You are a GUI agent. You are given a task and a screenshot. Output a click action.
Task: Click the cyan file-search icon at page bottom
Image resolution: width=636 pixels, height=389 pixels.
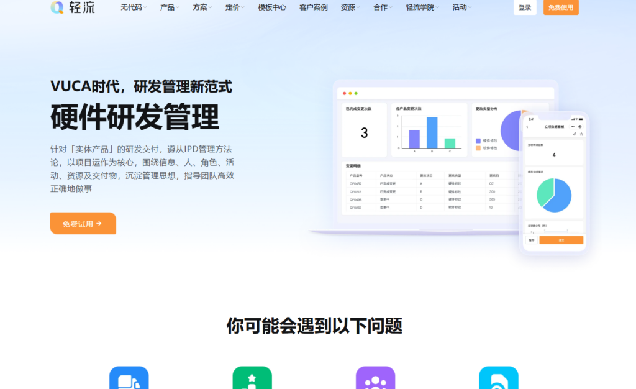pos(498,377)
